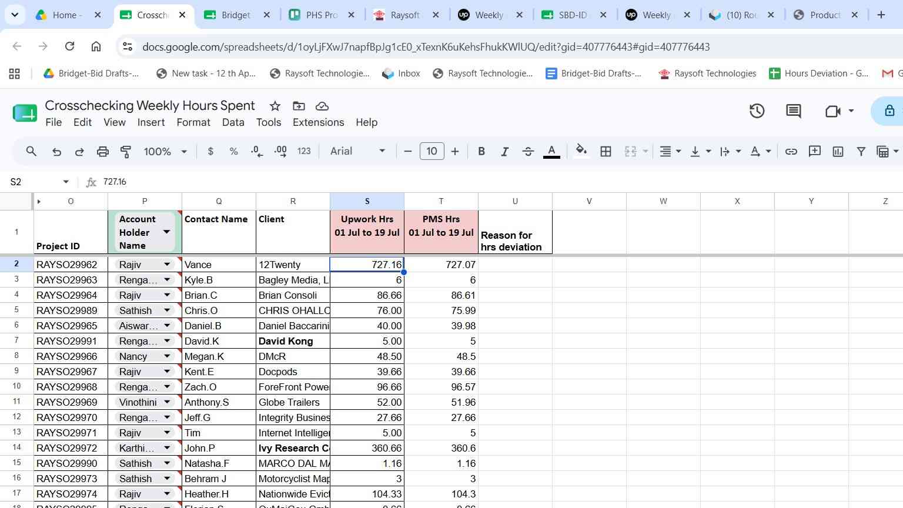Screen dimensions: 903x508
Task: Open the Arial font dropdown
Action: [x=357, y=151]
